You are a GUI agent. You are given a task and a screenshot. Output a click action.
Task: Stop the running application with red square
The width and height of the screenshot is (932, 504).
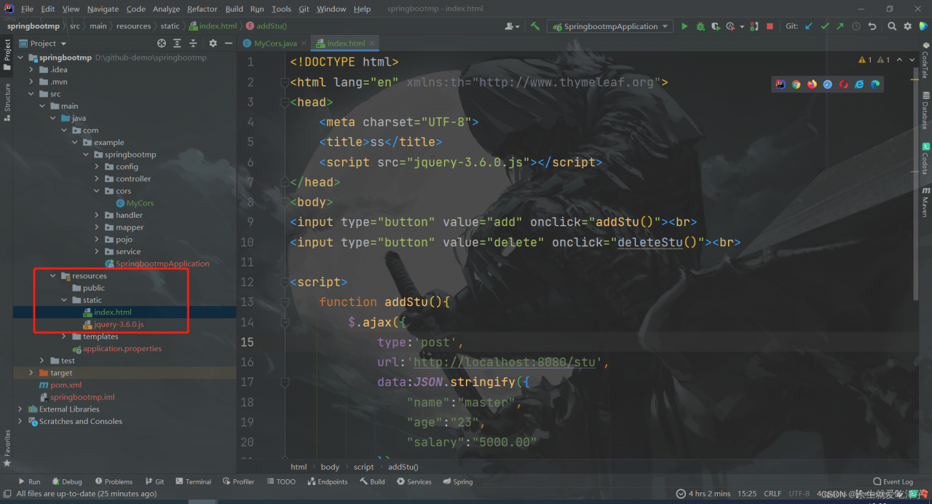click(770, 26)
